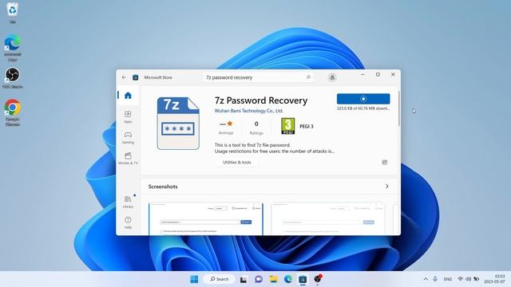Image resolution: width=511 pixels, height=287 pixels.
Task: Open File Explorer on taskbar
Action: coord(273,279)
